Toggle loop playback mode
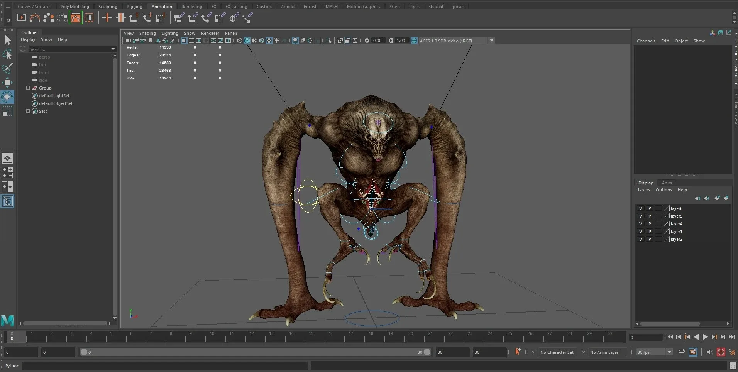 682,352
